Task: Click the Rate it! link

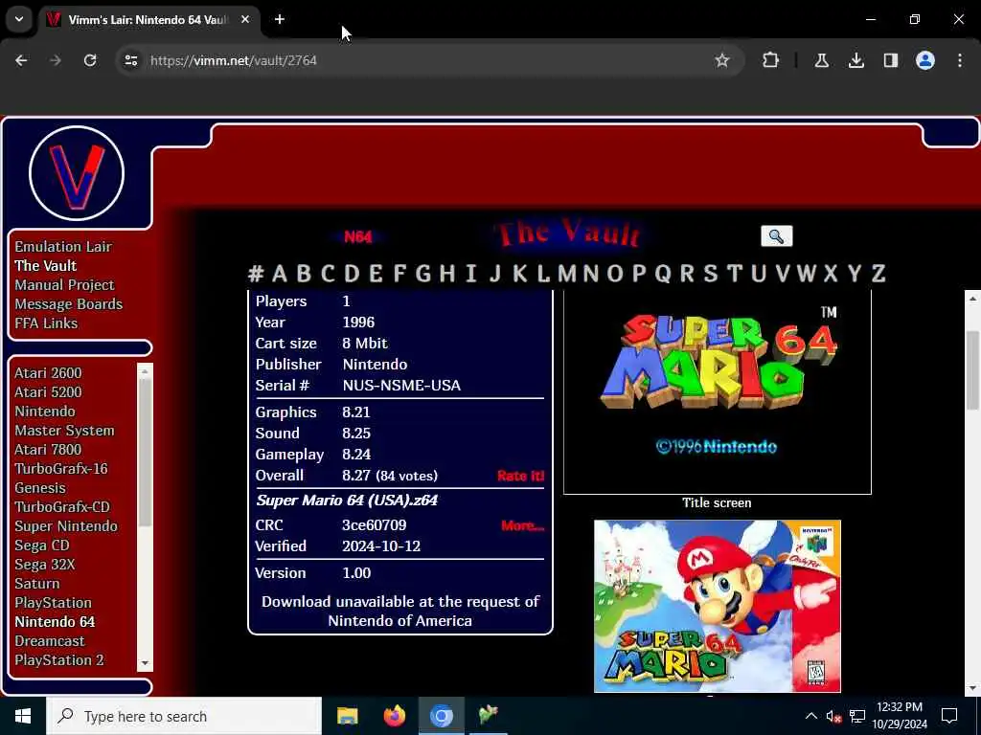Action: (520, 476)
